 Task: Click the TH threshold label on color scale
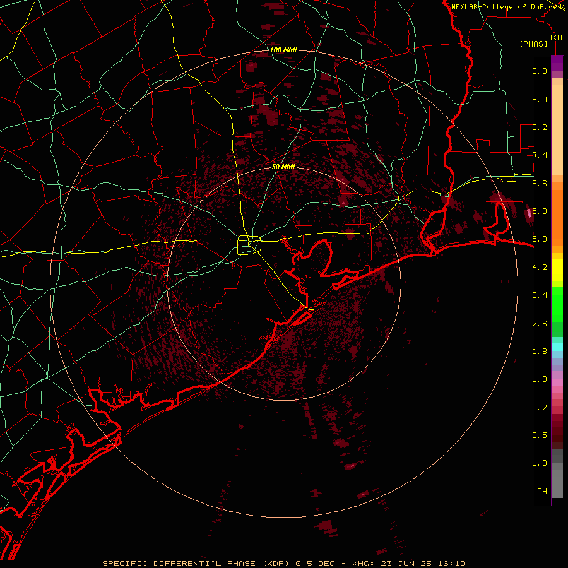pyautogui.click(x=542, y=492)
